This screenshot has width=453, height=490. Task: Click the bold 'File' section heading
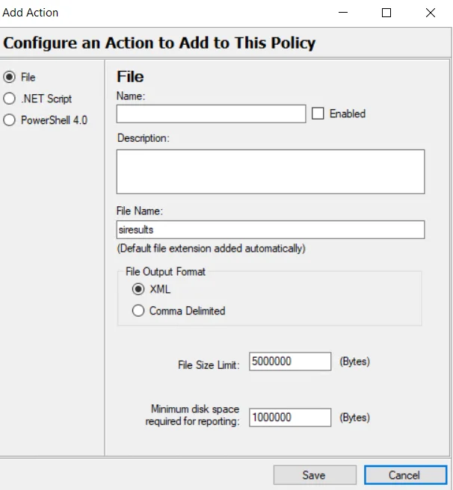(x=130, y=77)
